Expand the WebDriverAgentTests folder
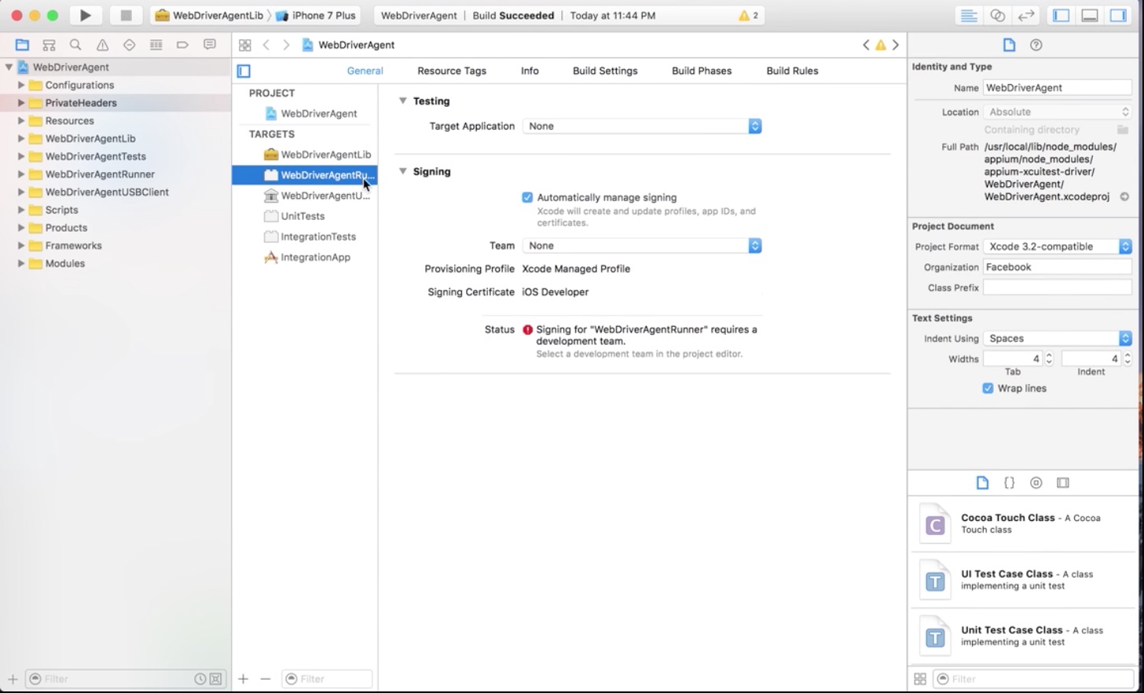This screenshot has width=1144, height=693. click(x=21, y=156)
